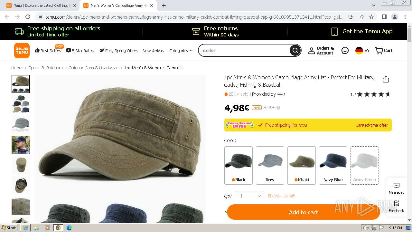Click the share product icon
This screenshot has height=232, width=412.
tap(386, 79)
